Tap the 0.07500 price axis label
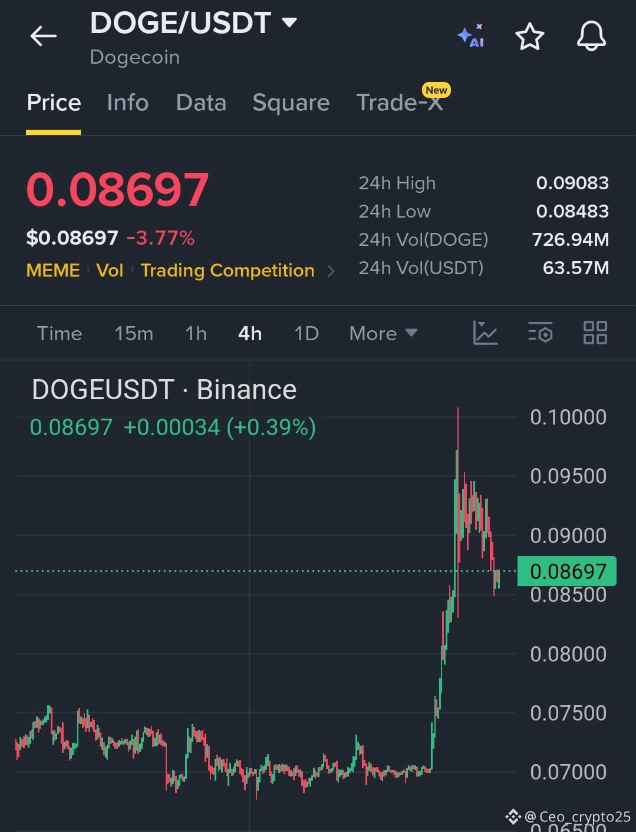The height and width of the screenshot is (832, 636). point(568,713)
